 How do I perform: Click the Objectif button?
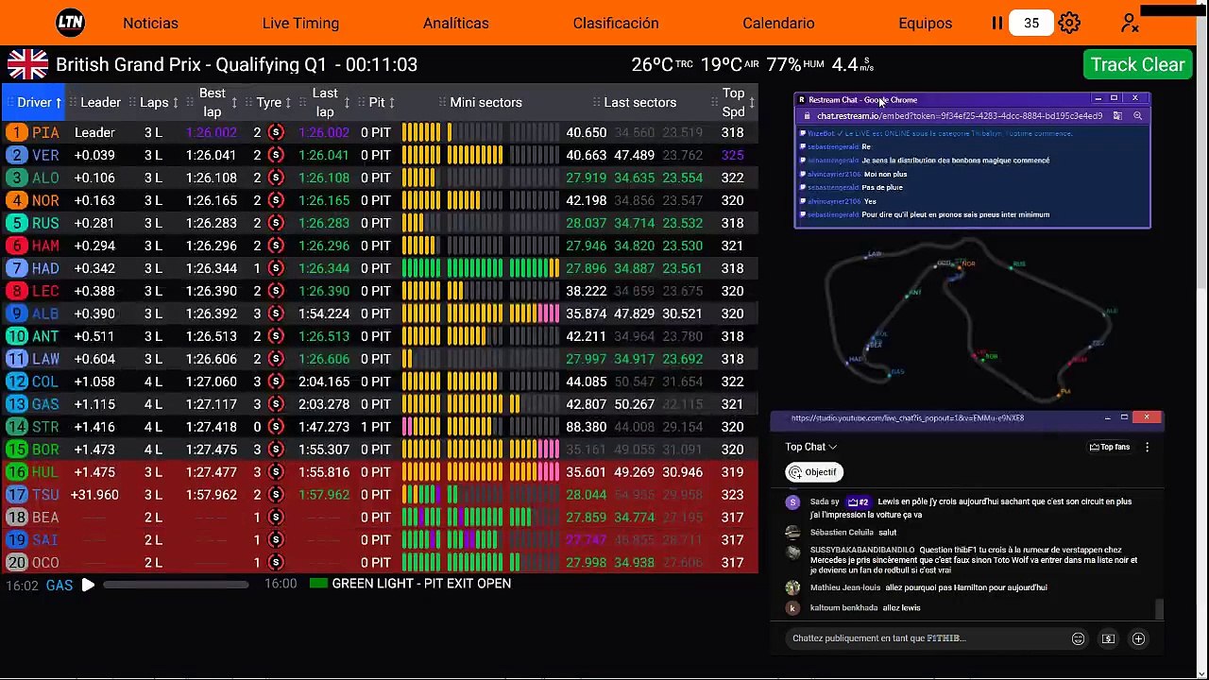[x=813, y=472]
